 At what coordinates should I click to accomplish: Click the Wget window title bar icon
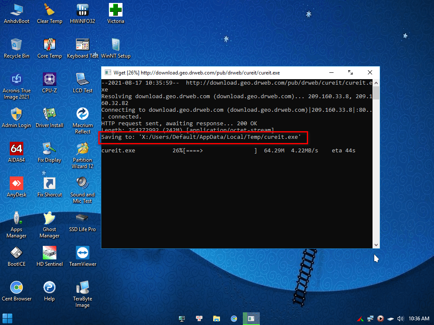pyautogui.click(x=108, y=73)
